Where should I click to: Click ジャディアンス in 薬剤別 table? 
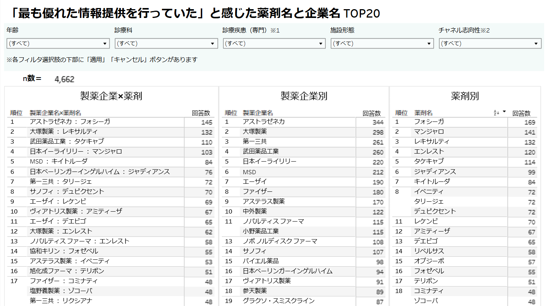[435, 172]
